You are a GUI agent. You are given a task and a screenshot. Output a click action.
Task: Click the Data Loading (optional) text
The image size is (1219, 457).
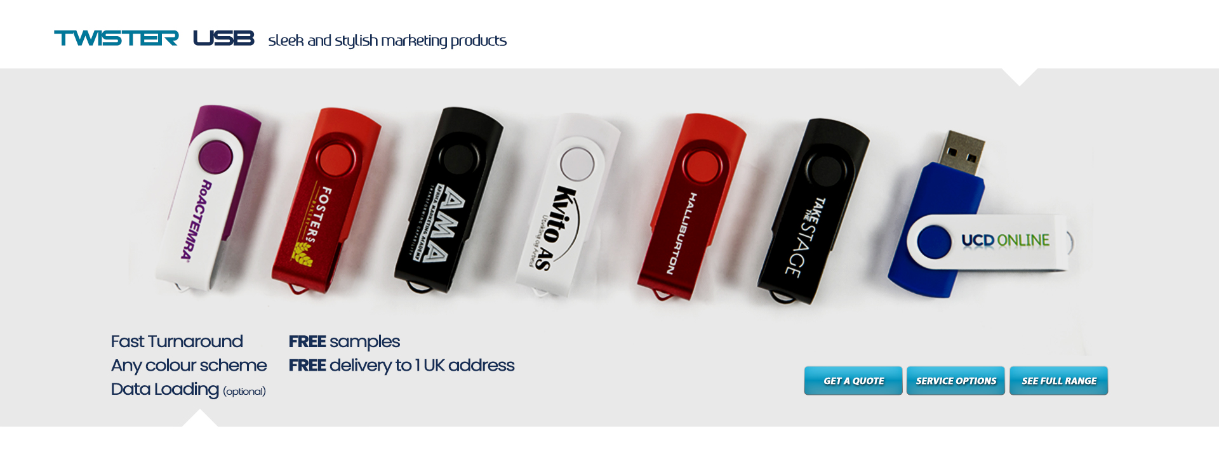188,389
